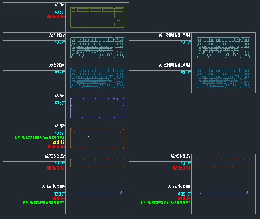
Task: Click the A4 중판 purple frame outline
Action: (97, 99)
